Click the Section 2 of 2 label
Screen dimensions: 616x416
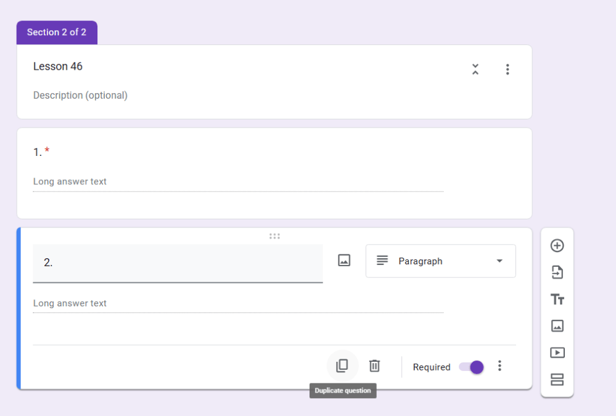click(57, 33)
